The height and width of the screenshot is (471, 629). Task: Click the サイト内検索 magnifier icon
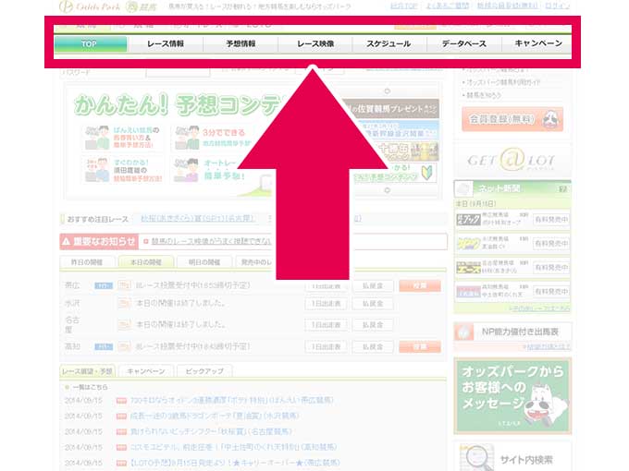pyautogui.click(x=477, y=458)
